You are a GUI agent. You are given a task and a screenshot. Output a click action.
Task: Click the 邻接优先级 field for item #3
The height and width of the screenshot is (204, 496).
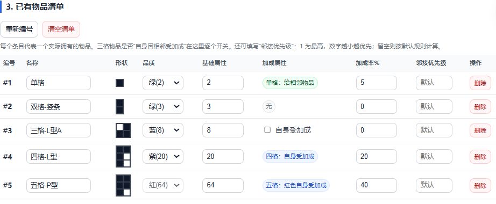point(434,130)
